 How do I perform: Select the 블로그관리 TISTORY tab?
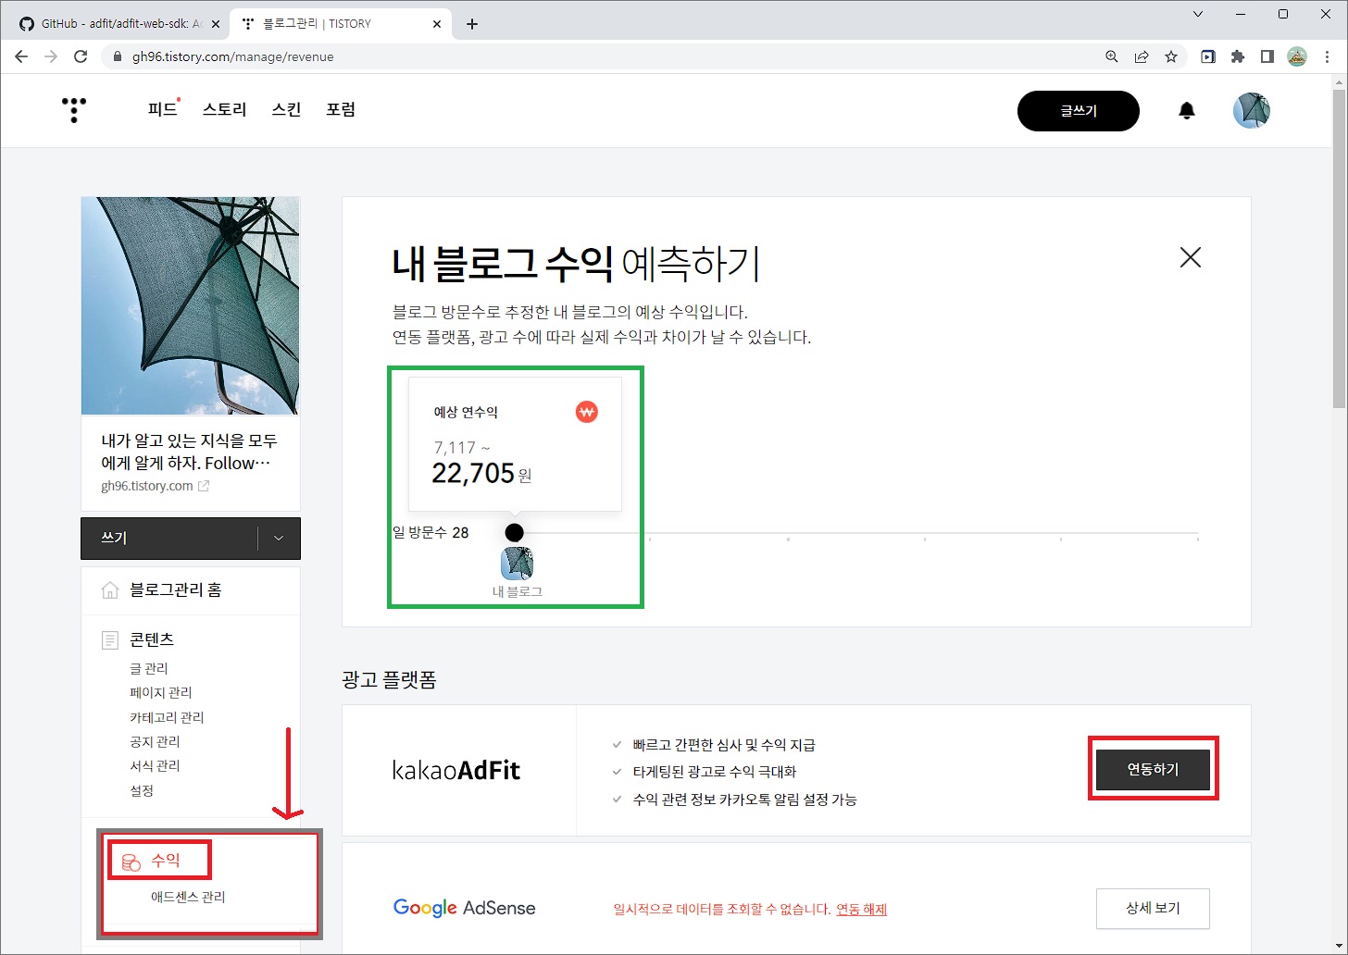tap(340, 24)
